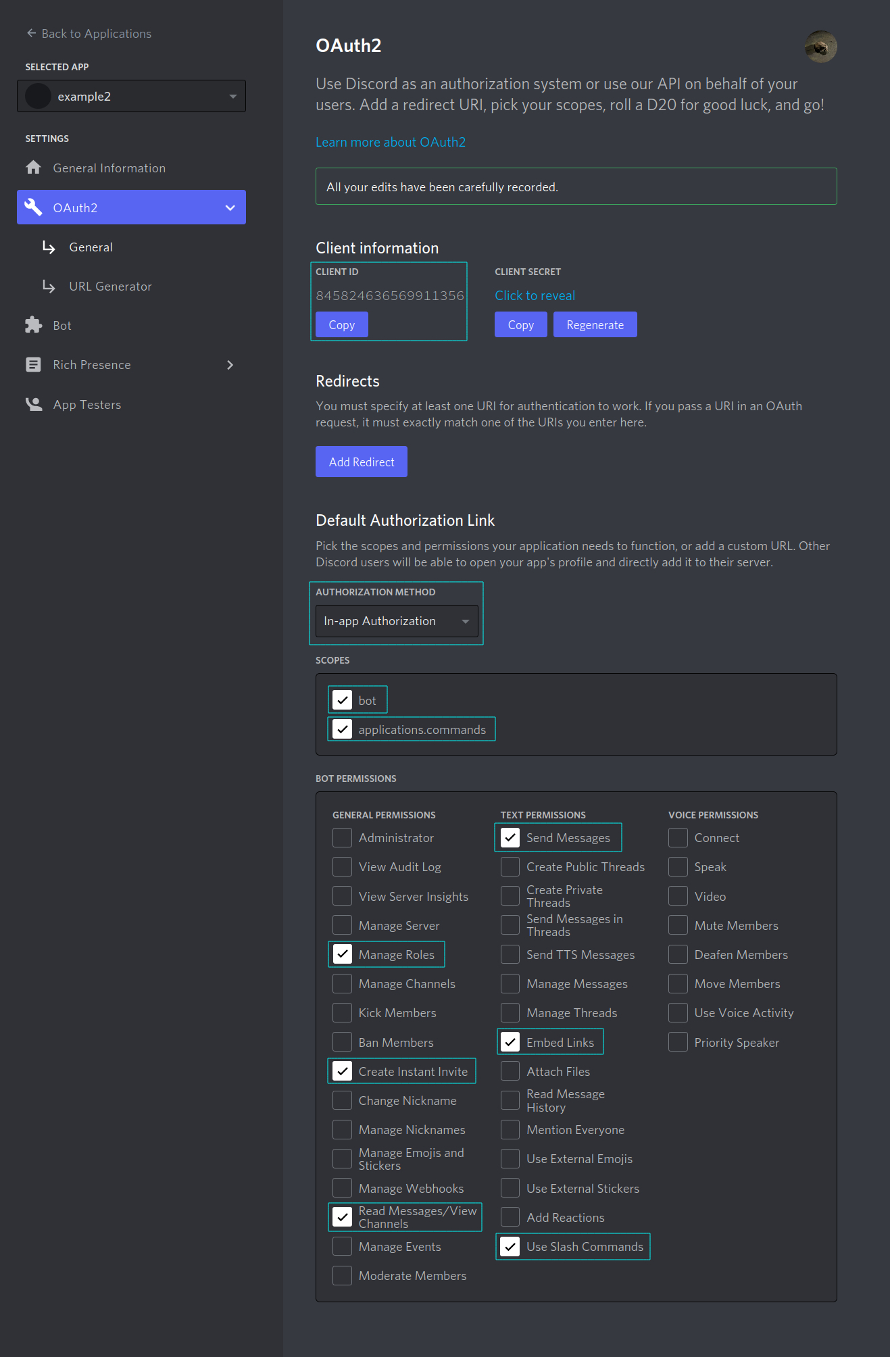The image size is (890, 1357).
Task: Uncheck Use Slash Commands permission
Action: [x=510, y=1246]
